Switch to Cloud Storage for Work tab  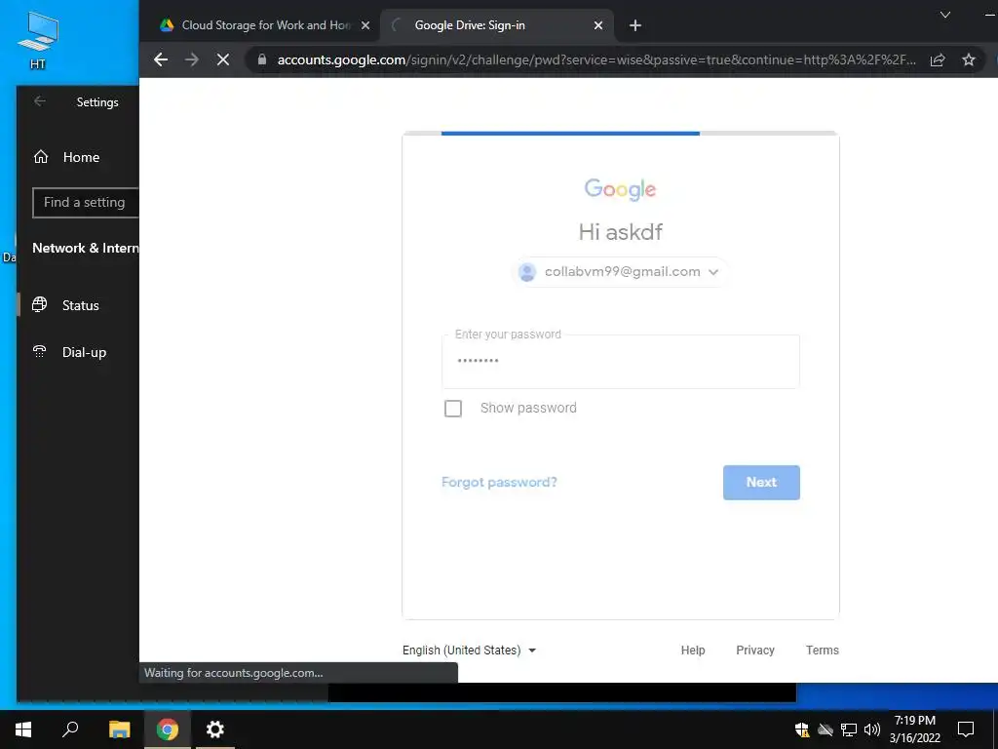coord(264,25)
